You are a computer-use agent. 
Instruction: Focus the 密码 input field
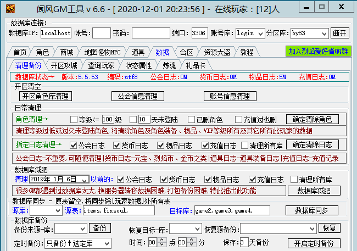click(151, 33)
